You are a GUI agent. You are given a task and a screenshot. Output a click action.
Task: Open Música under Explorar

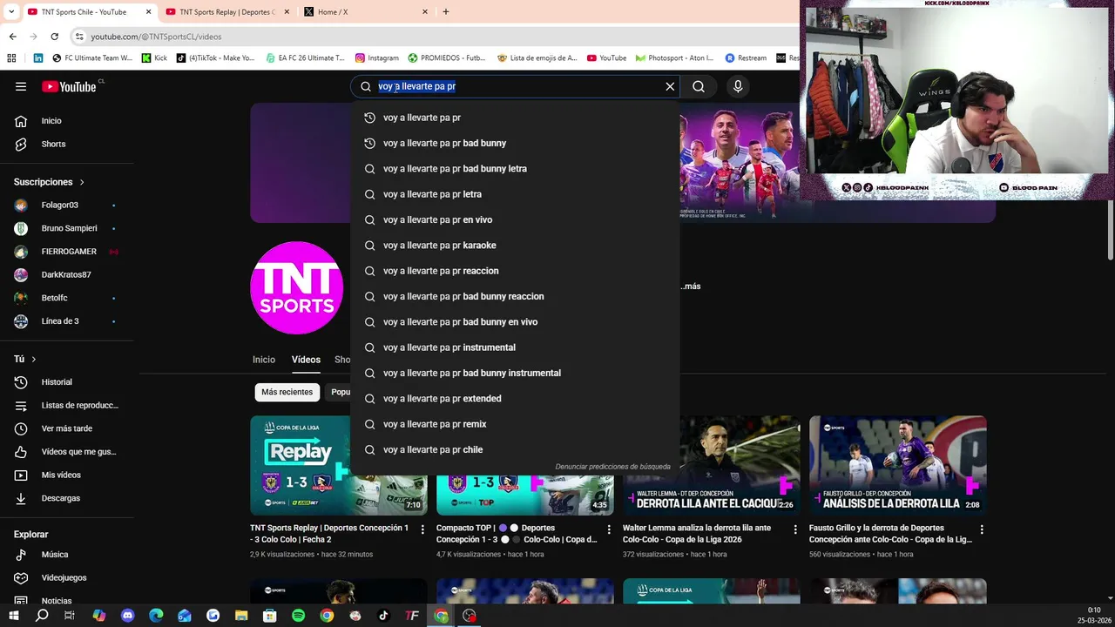(x=54, y=555)
